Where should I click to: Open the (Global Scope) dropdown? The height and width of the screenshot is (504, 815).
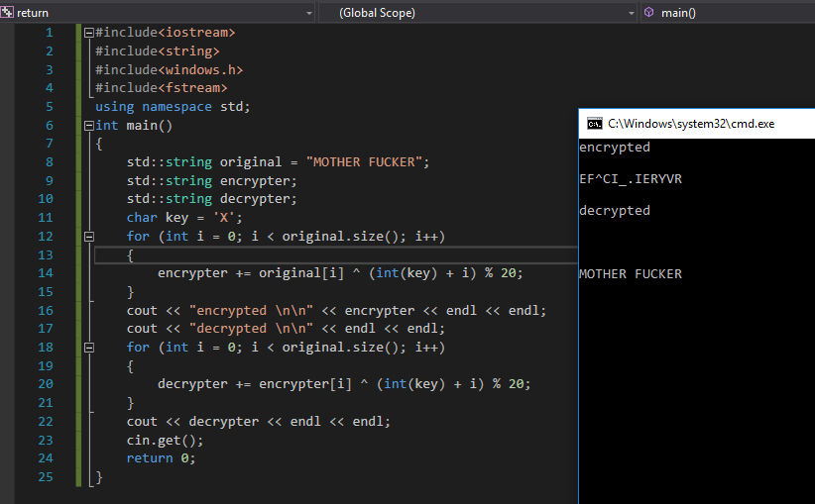pyautogui.click(x=632, y=13)
